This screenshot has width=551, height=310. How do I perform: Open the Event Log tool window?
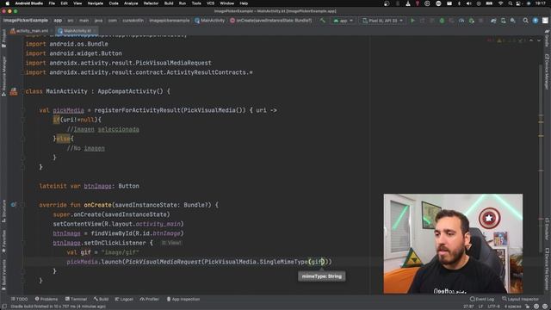click(482, 299)
